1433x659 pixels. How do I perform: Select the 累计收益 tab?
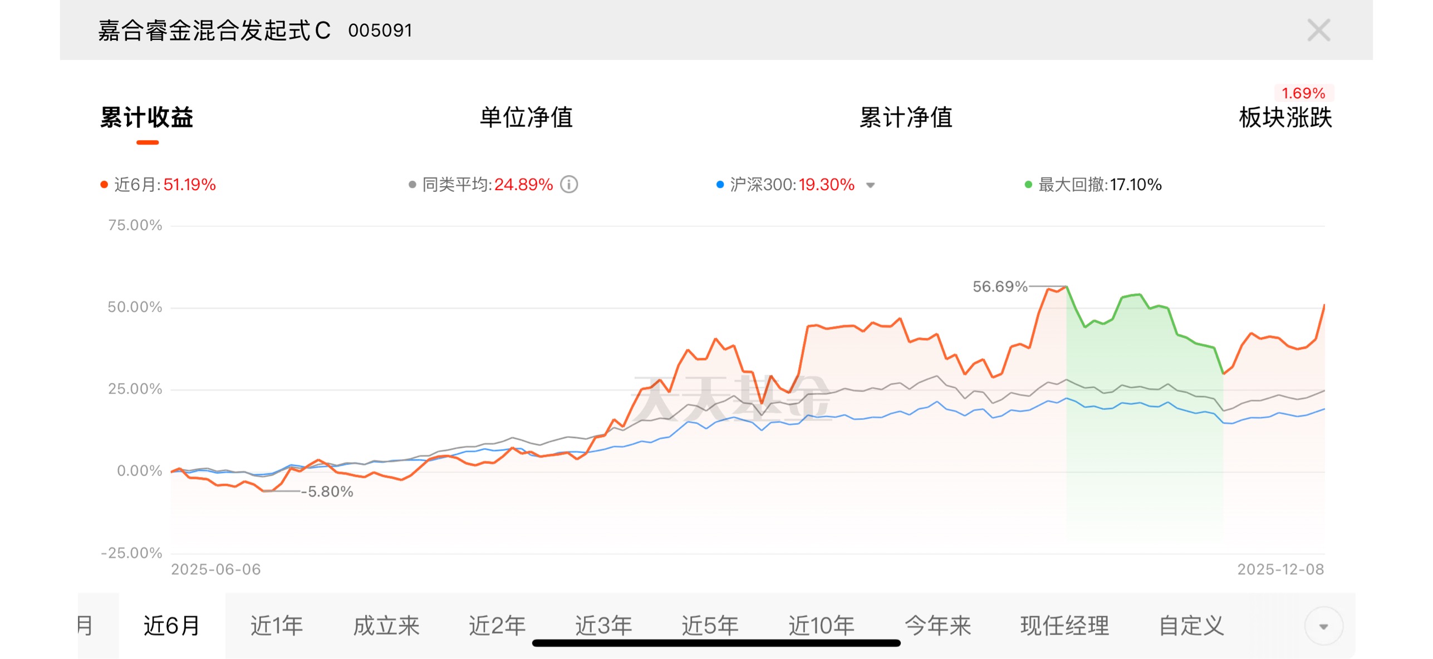point(147,117)
